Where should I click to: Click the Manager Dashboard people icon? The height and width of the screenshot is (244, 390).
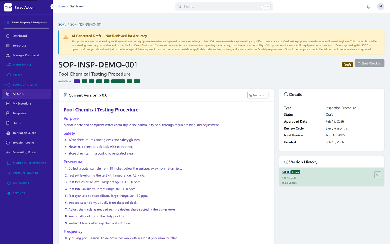point(8,55)
